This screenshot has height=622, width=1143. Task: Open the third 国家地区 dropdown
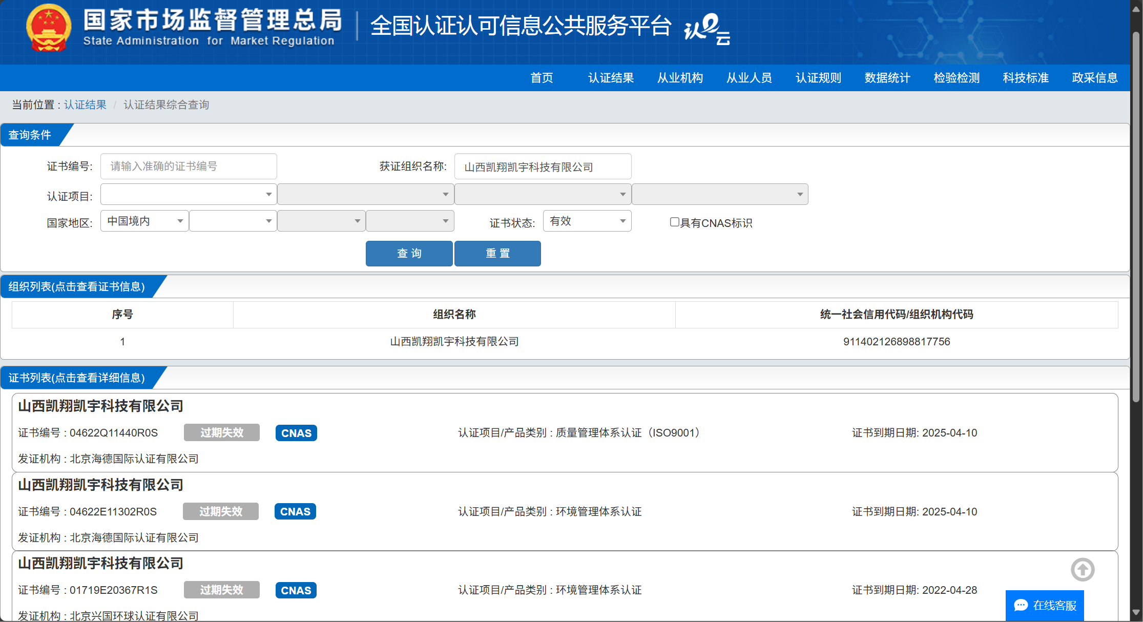point(321,221)
